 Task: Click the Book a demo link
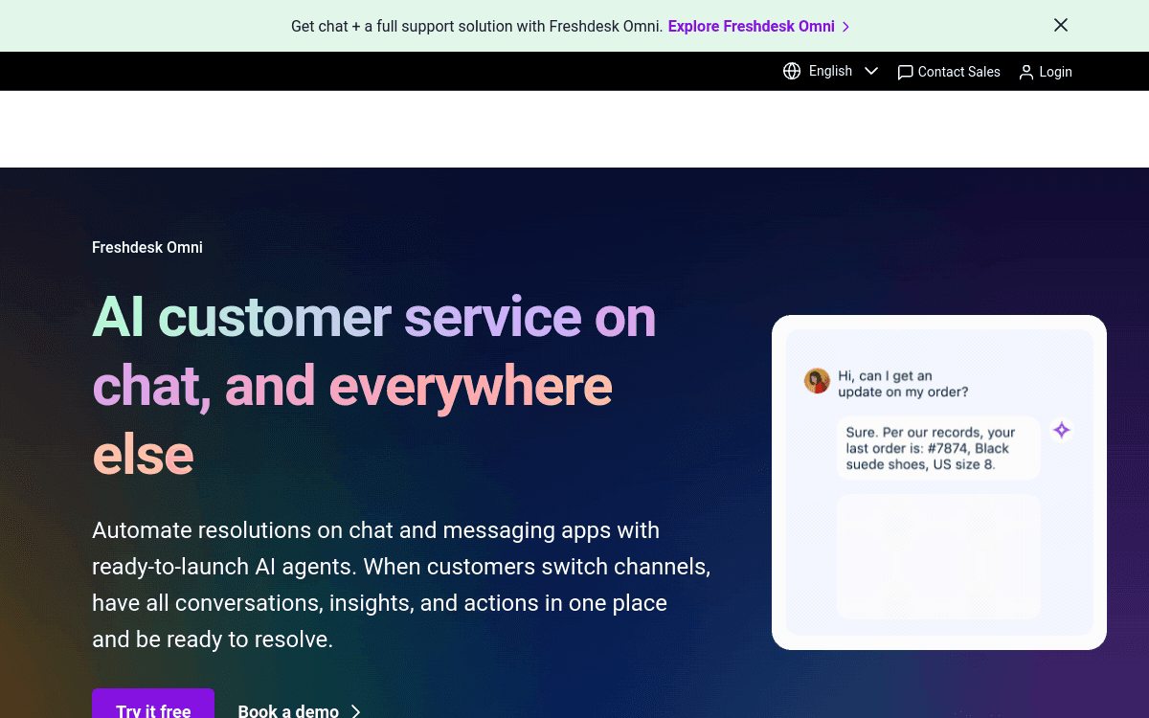[x=288, y=711]
